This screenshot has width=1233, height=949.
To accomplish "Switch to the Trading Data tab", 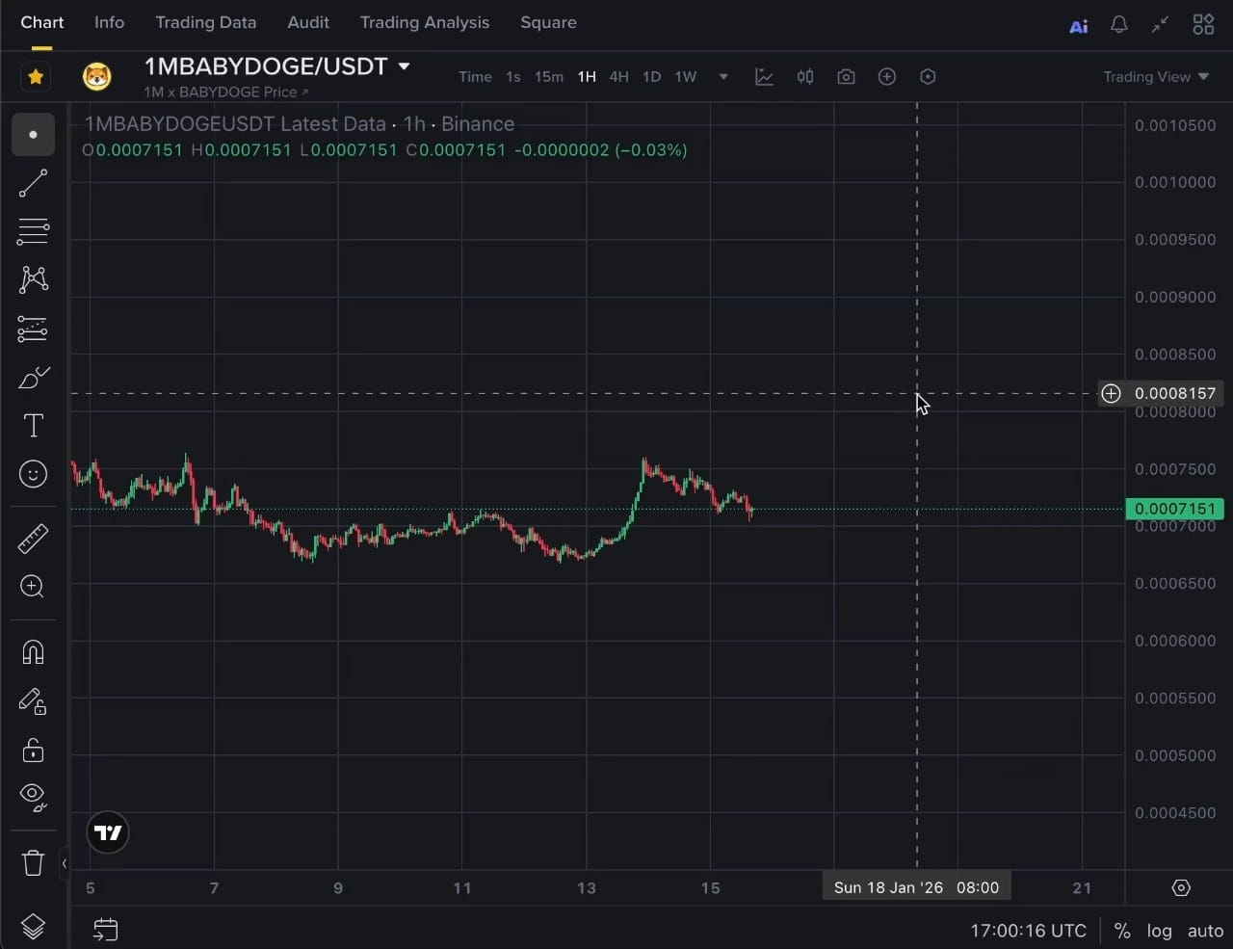I will point(205,22).
